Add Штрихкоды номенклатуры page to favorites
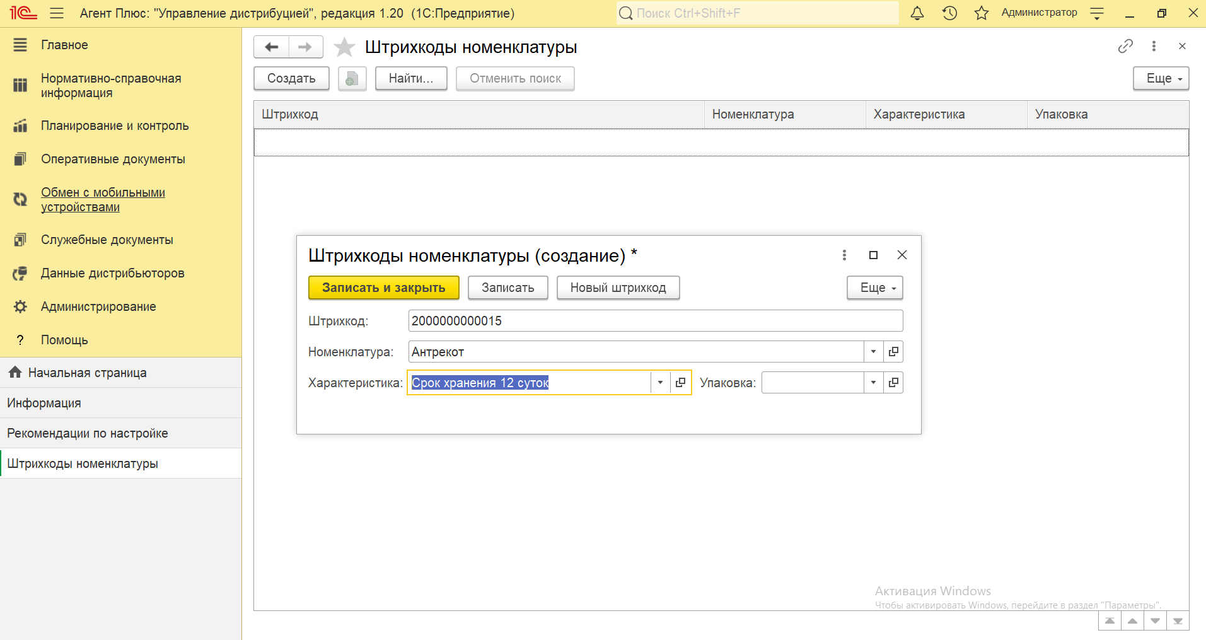This screenshot has width=1206, height=640. pos(344,47)
